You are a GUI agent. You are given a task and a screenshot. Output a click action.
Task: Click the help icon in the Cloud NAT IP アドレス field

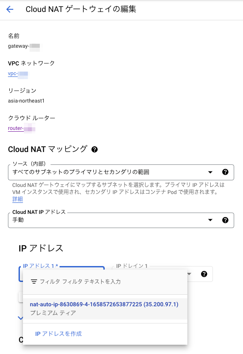pos(225,220)
